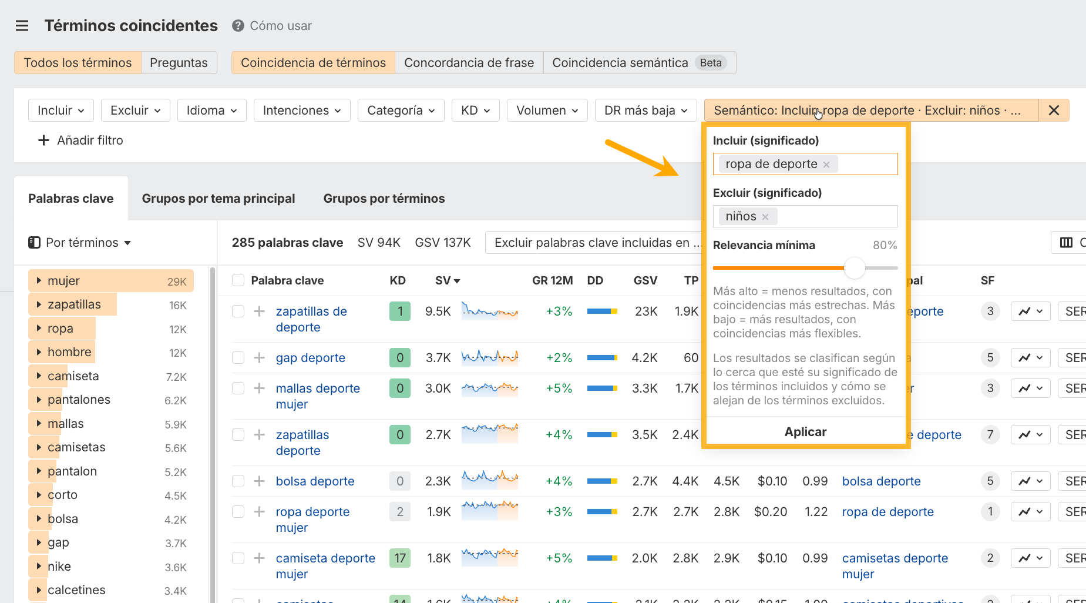Remove the 'ropa de deporte' tag
Screen dimensions: 1086x603
pyautogui.click(x=826, y=165)
